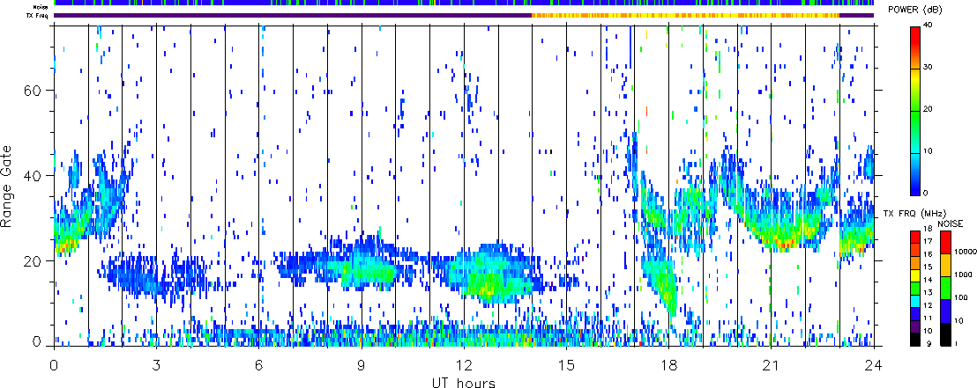The height and width of the screenshot is (388, 977).
Task: Click the orange-yellow NOISE legend swatch
Action: [945, 265]
